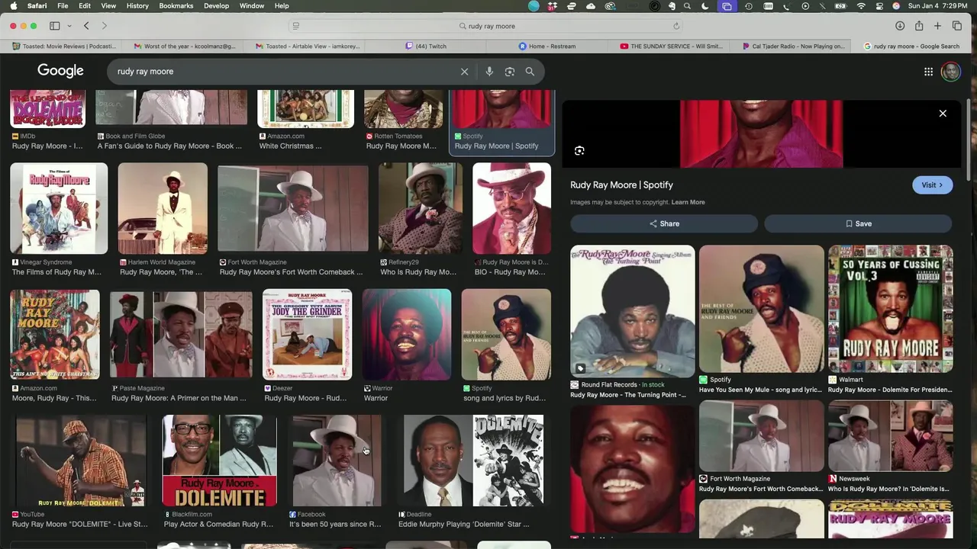Screen dimensions: 977x549
Task: Open the Google apps grid
Action: click(928, 72)
